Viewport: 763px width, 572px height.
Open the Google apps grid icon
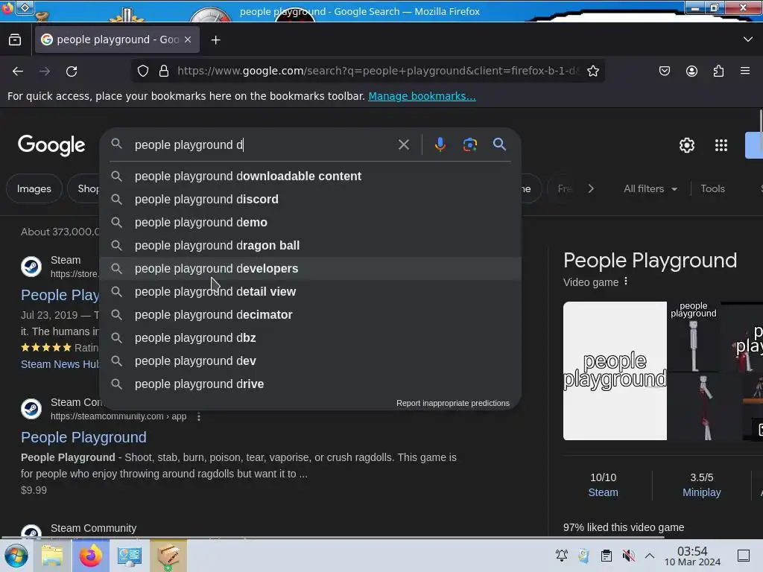point(721,145)
